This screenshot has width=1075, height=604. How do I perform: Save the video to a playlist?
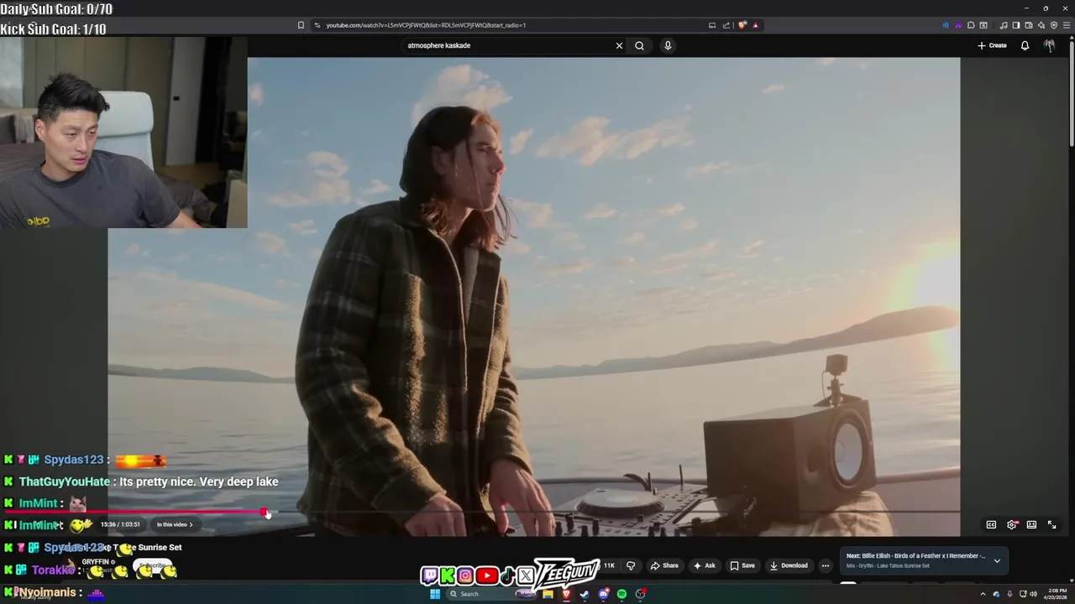pos(742,565)
